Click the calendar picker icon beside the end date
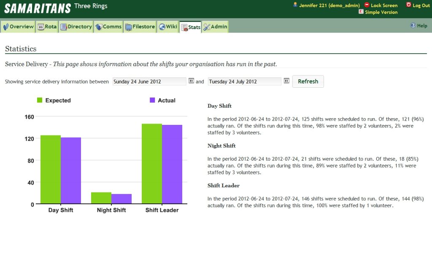Image resolution: width=432 pixels, height=270 pixels. [x=286, y=81]
